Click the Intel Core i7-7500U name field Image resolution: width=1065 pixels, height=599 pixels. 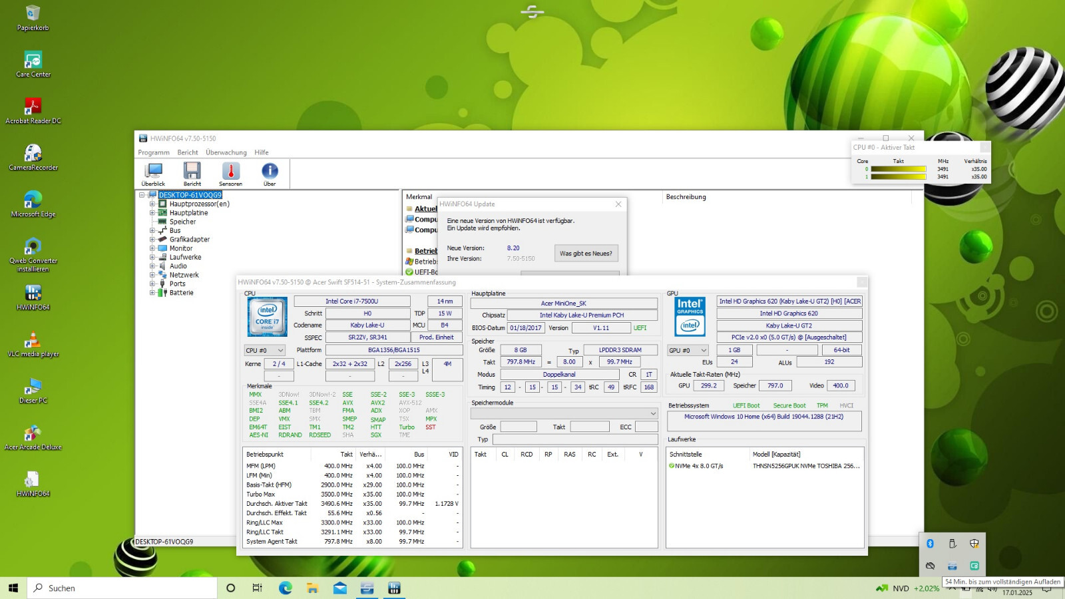(x=352, y=301)
